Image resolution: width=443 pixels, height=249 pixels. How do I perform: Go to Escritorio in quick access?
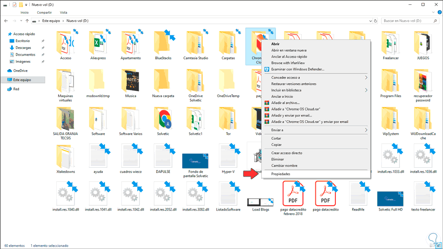[23, 41]
